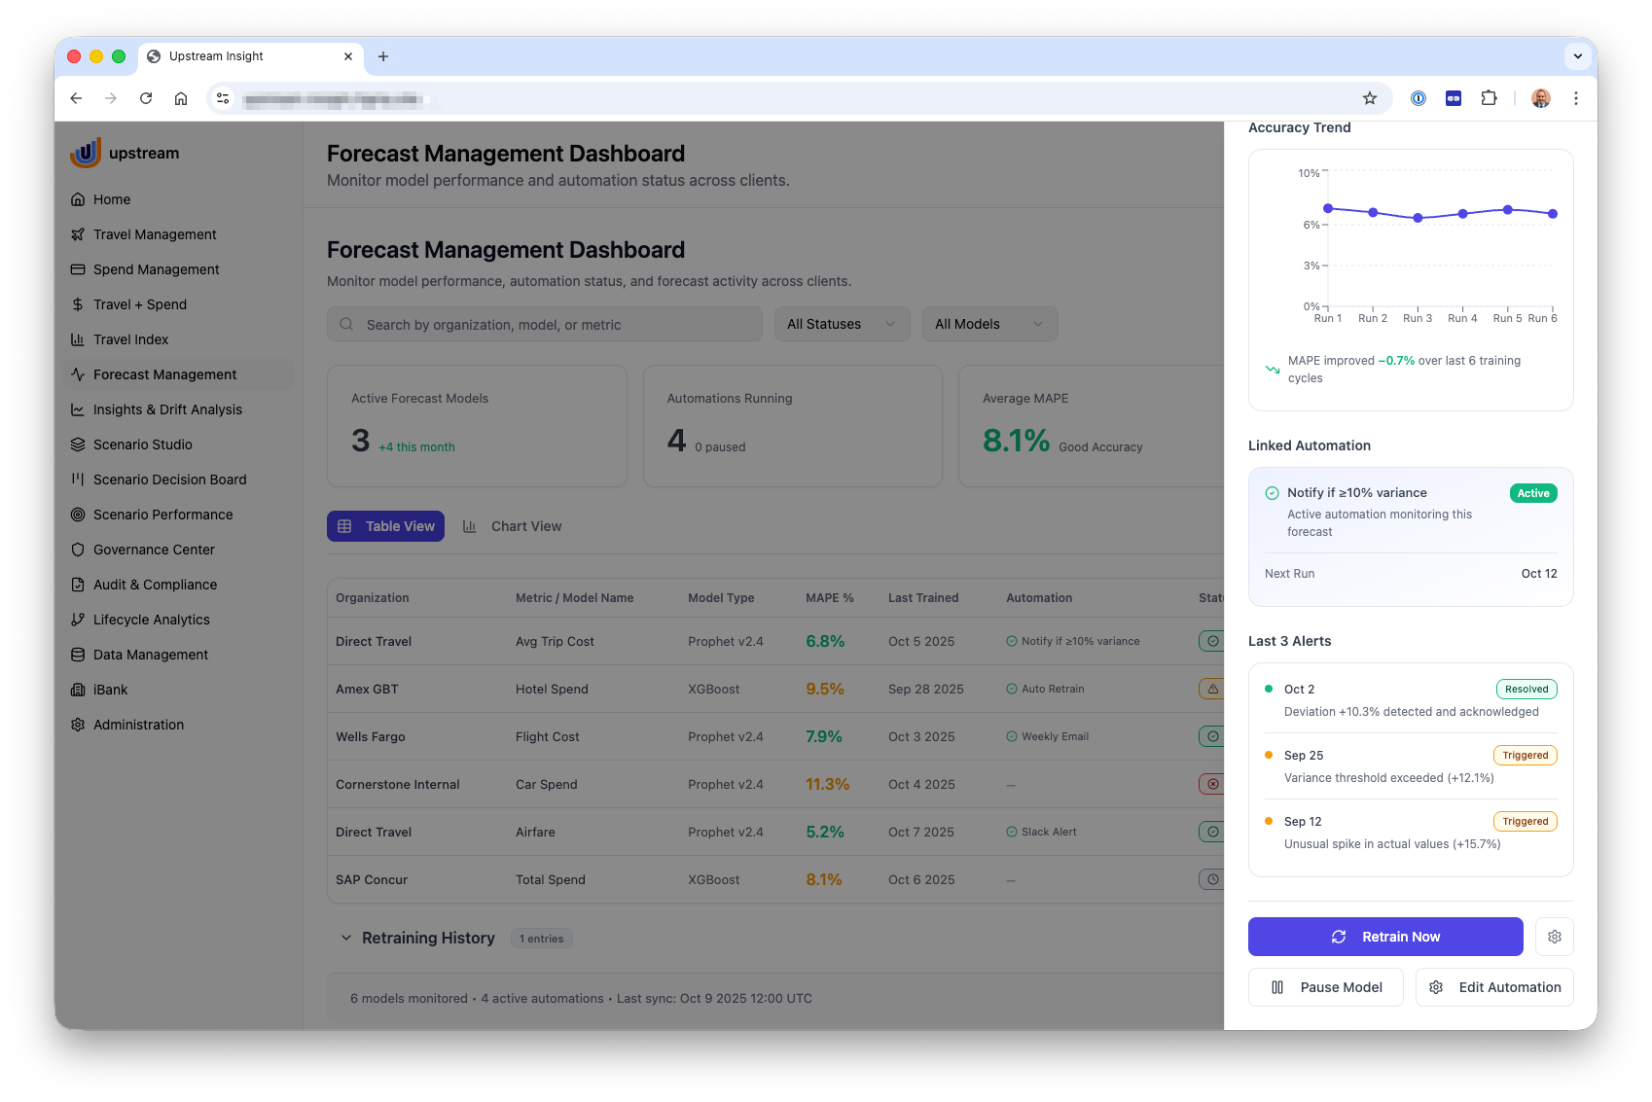The width and height of the screenshot is (1652, 1102).
Task: Click the Run 3 point on accuracy chart
Action: pos(1418,218)
